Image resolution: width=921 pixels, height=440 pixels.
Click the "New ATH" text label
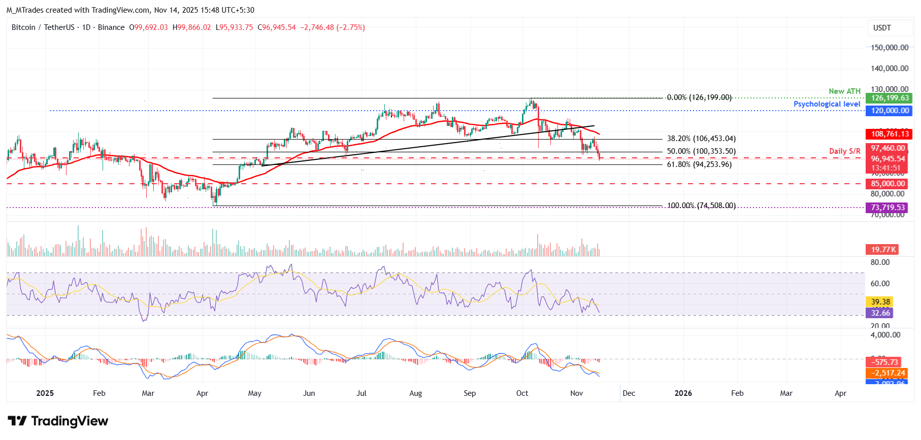click(x=844, y=91)
